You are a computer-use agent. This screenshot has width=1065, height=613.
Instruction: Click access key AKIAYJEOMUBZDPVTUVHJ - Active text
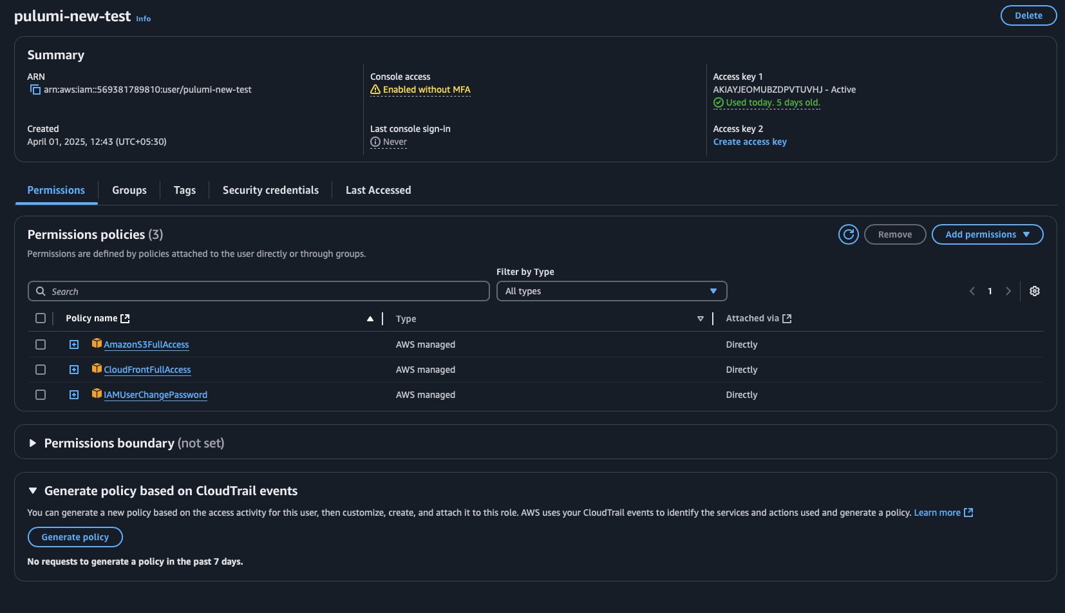pyautogui.click(x=784, y=90)
